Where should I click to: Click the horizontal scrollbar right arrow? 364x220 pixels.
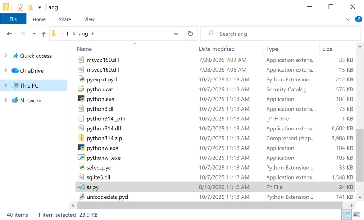tap(352, 205)
